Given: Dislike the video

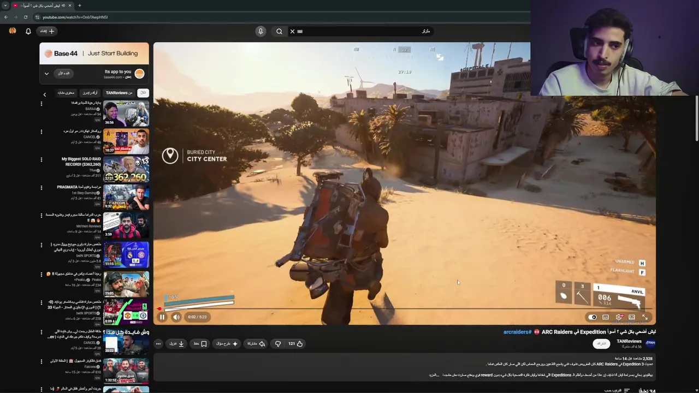Looking at the screenshot, I should click(278, 344).
